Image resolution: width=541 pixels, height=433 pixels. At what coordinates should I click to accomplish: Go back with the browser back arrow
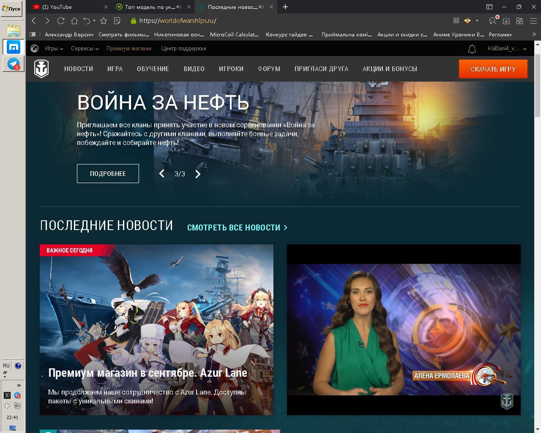[34, 21]
